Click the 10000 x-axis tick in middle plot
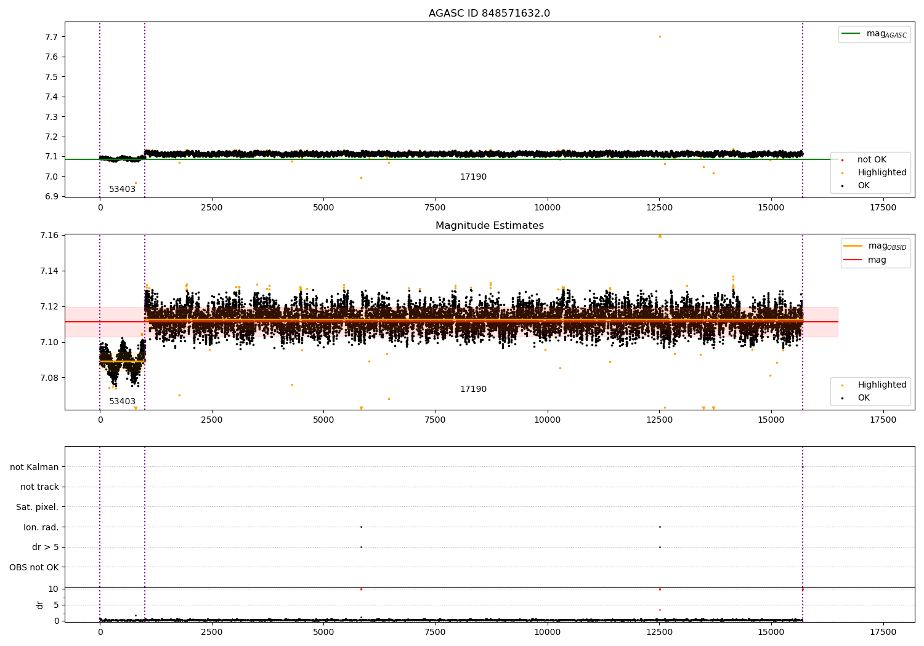The image size is (924, 646). [x=547, y=420]
